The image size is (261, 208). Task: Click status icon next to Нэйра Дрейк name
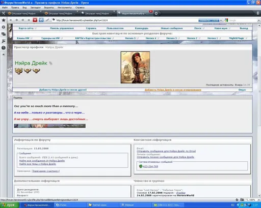(50, 63)
